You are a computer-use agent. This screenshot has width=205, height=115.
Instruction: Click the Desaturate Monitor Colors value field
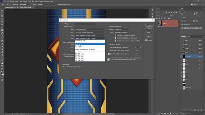click(x=136, y=48)
